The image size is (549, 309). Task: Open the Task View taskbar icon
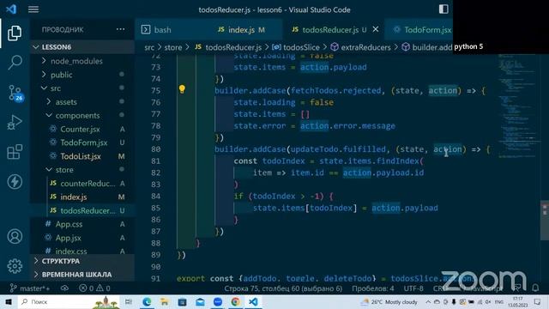tap(129, 301)
